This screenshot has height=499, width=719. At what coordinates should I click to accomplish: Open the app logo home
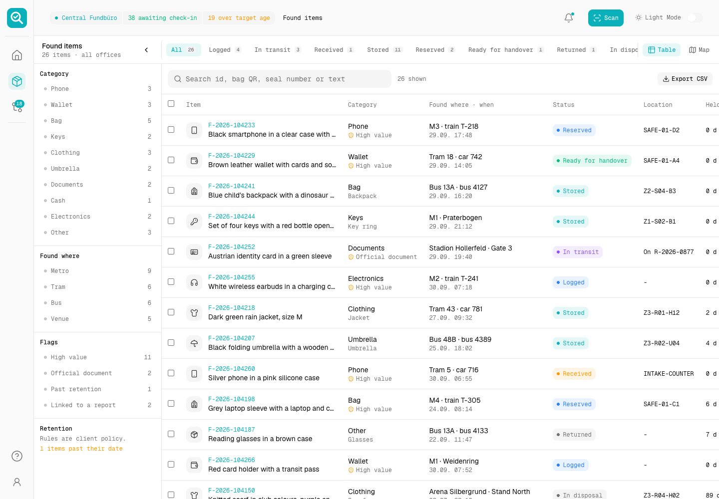[17, 18]
